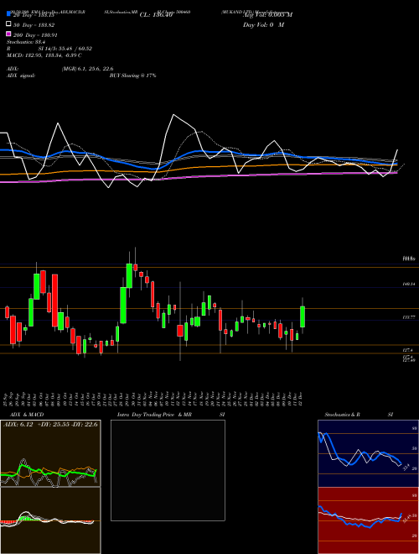Click the '(MGR) 6.1, 25.6, 22.6' ADX values
Viewport: 419px width, 554px height.
(87, 69)
